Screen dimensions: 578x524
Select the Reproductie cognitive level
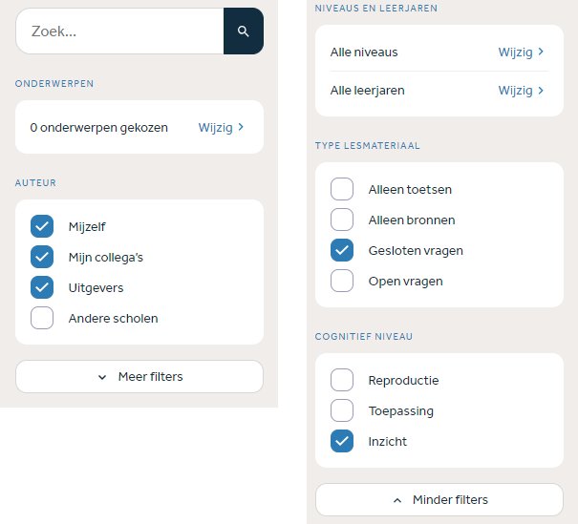click(342, 380)
